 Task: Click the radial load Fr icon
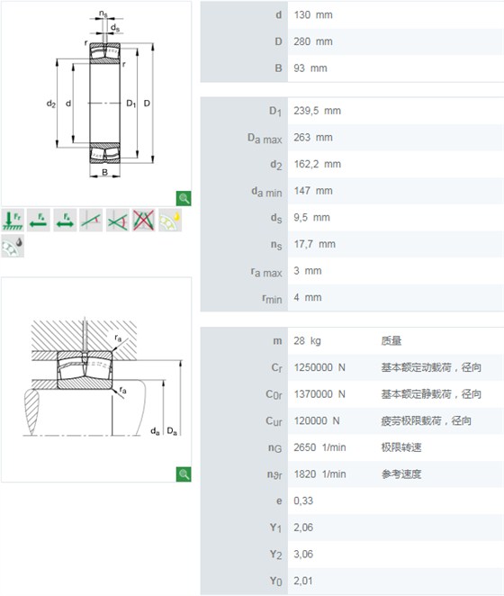(13, 220)
